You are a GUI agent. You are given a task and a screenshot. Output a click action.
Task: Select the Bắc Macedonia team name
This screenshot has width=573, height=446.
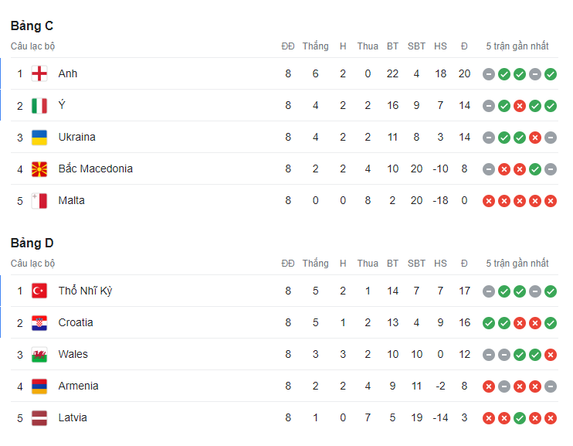coord(95,169)
